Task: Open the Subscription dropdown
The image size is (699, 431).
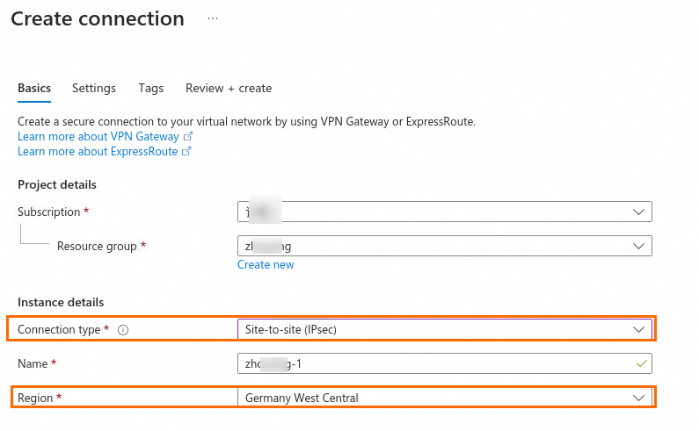Action: [444, 212]
